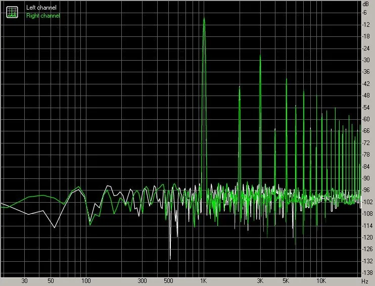This screenshot has width=375, height=286.
Task: Click the "dB" axis unit label
Action: coord(366,4)
